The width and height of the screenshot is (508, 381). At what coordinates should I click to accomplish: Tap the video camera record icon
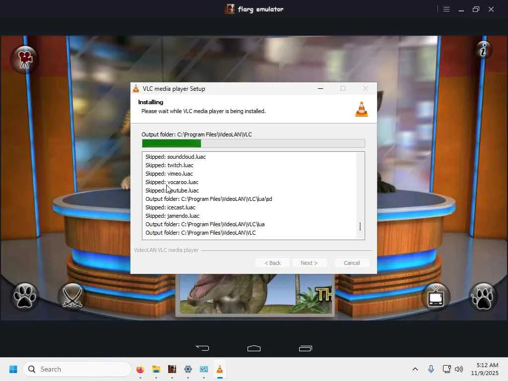[24, 60]
